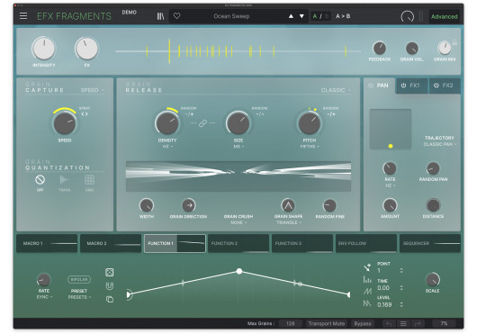Copy A to B with A > B
Screen dimensions: 477x334
pos(343,16)
